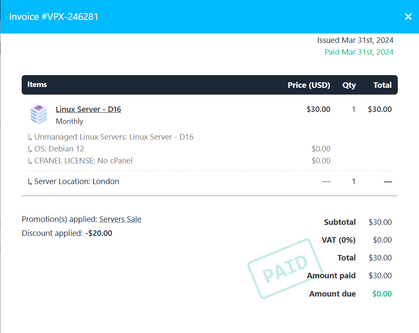419x333 pixels.
Task: Click the Paid Mar 31st, 2024 text
Action: (x=359, y=52)
